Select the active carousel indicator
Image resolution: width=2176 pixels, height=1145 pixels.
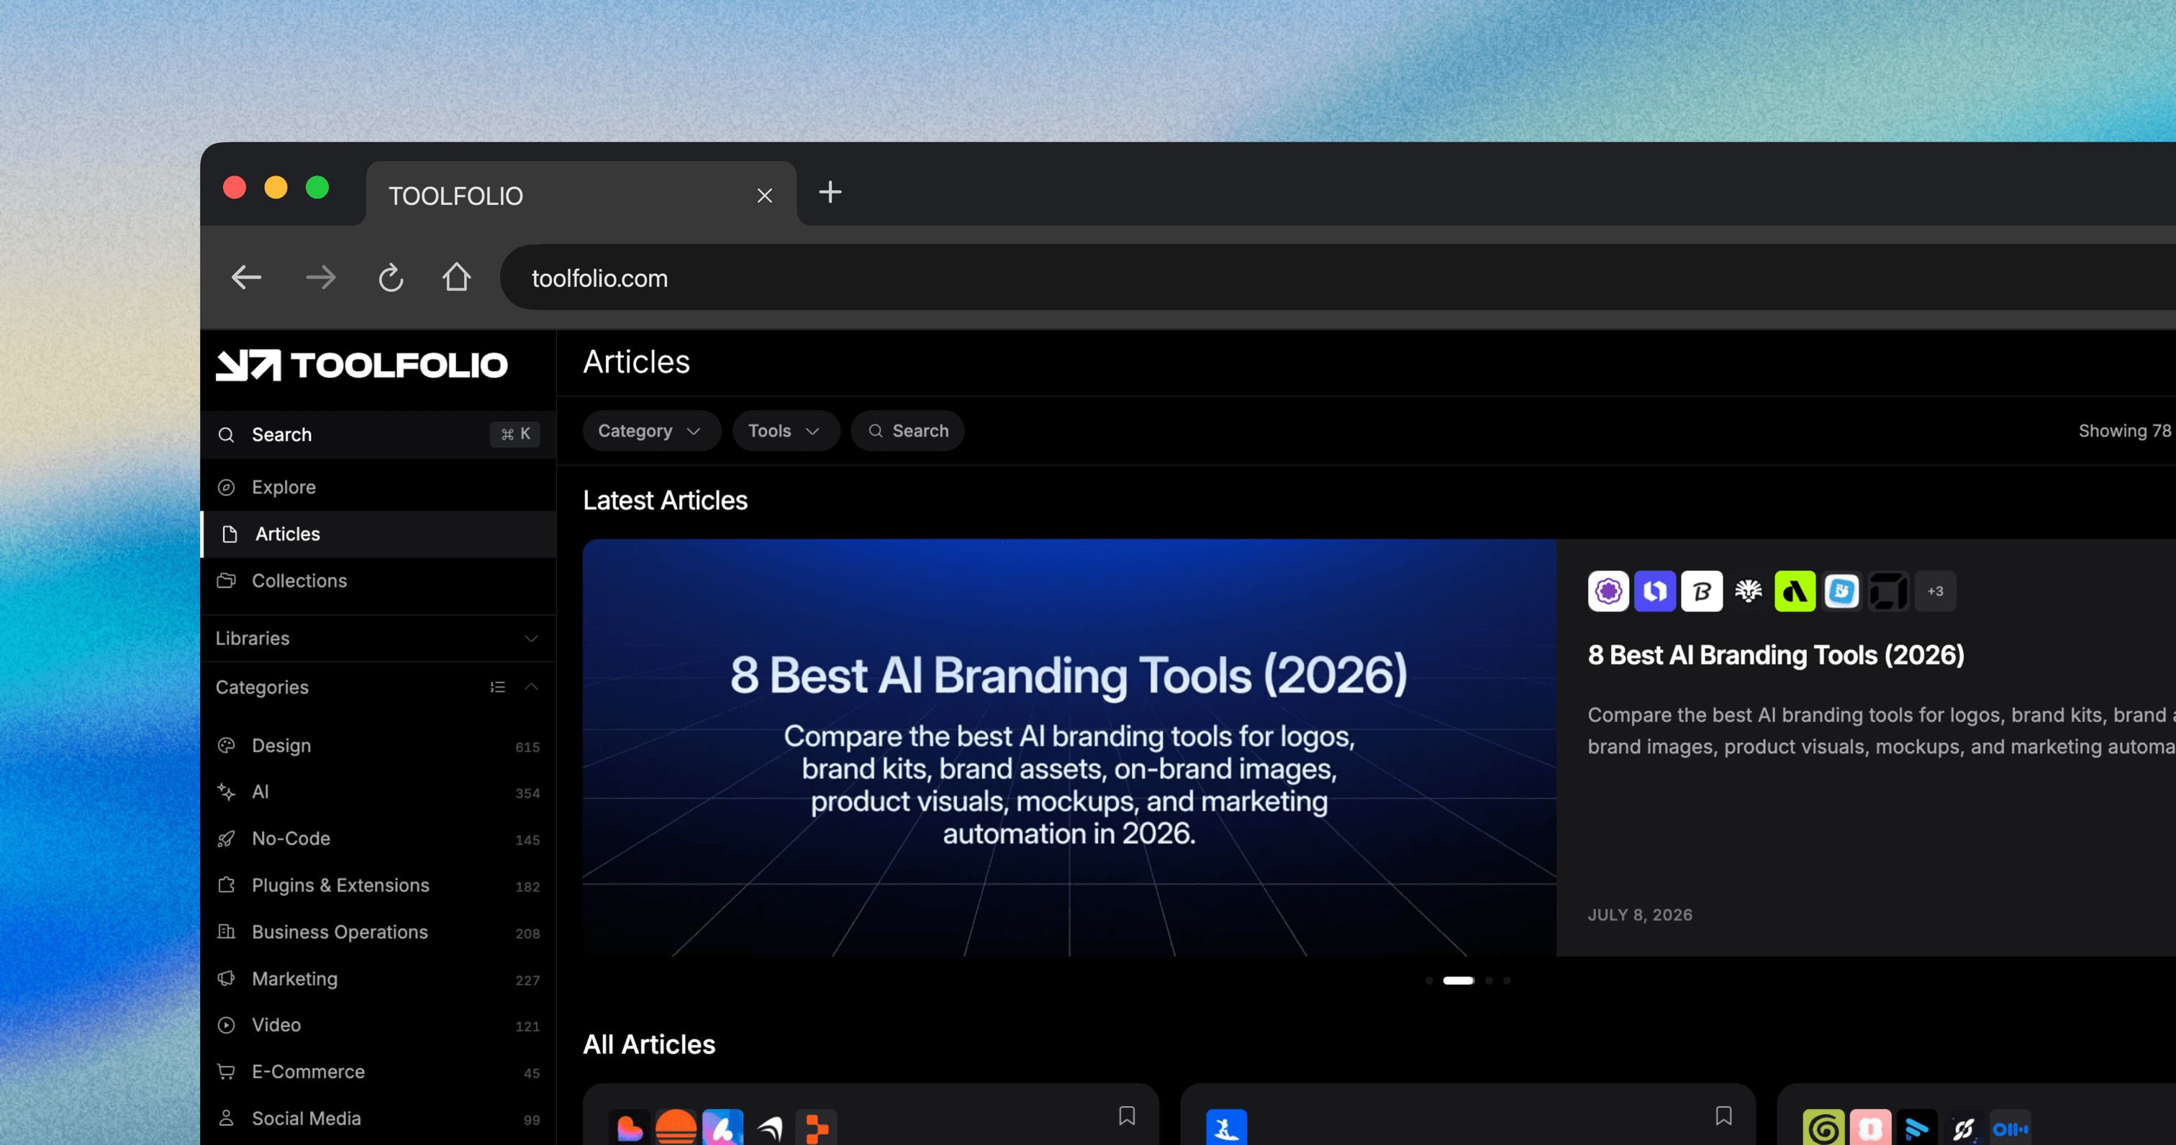pyautogui.click(x=1459, y=980)
